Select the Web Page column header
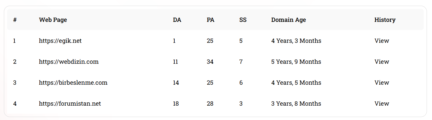 tap(53, 20)
